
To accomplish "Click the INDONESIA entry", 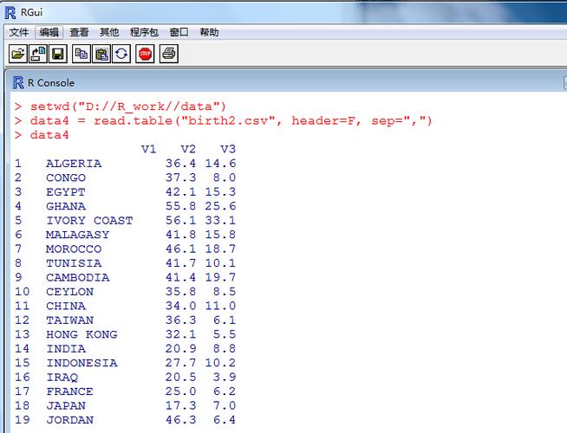I will [81, 363].
